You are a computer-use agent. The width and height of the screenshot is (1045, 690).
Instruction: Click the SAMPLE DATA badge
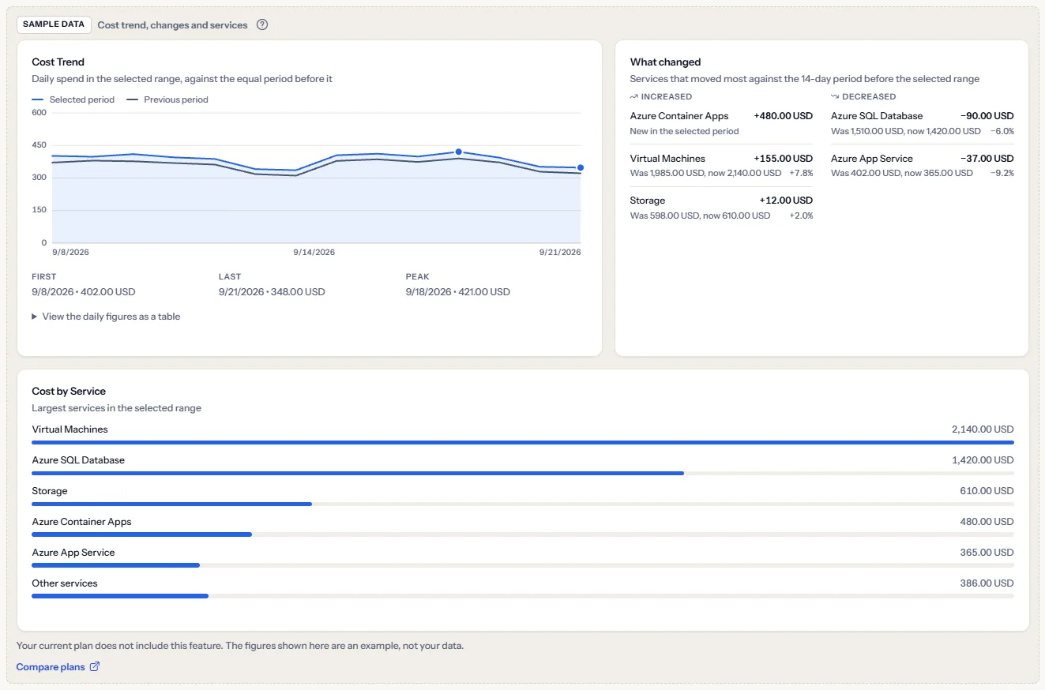(x=54, y=24)
